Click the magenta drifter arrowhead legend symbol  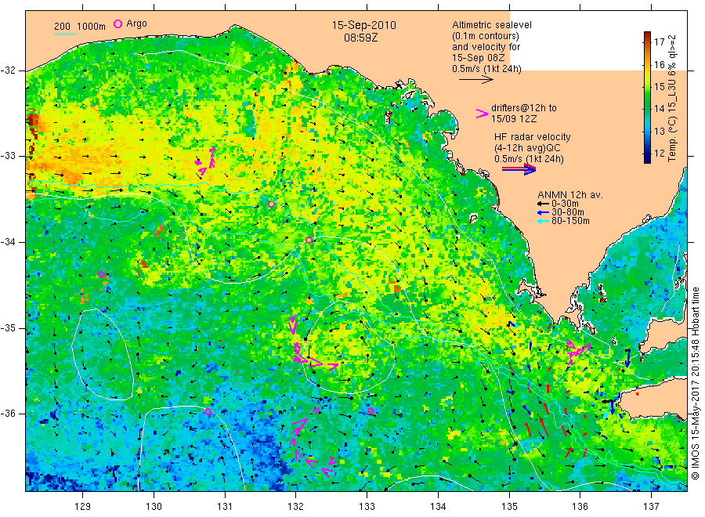[x=482, y=114]
